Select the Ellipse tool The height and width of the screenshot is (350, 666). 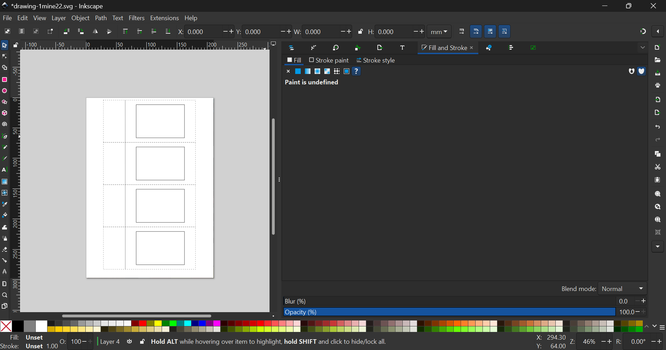(5, 91)
